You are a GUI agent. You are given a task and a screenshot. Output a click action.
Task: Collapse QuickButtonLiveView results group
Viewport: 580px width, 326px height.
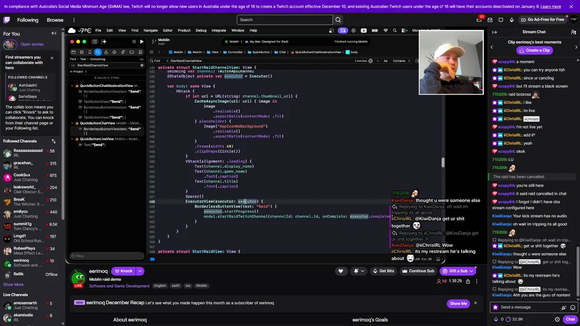point(72,139)
